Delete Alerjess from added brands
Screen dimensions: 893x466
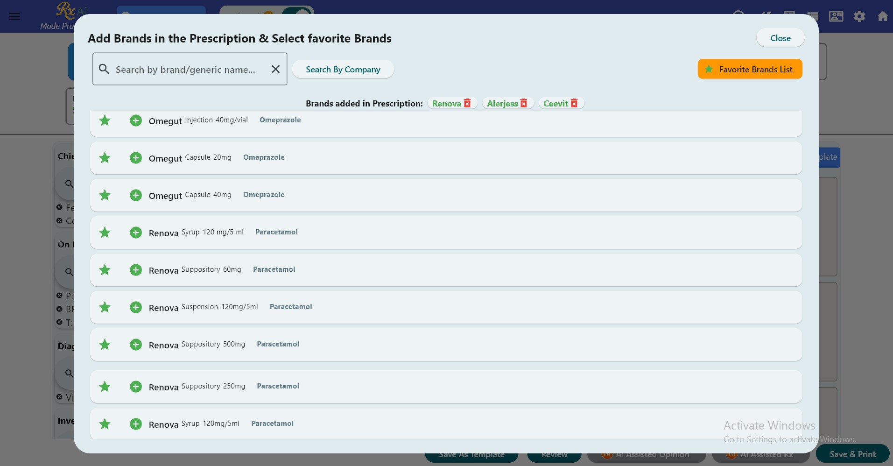pos(524,103)
